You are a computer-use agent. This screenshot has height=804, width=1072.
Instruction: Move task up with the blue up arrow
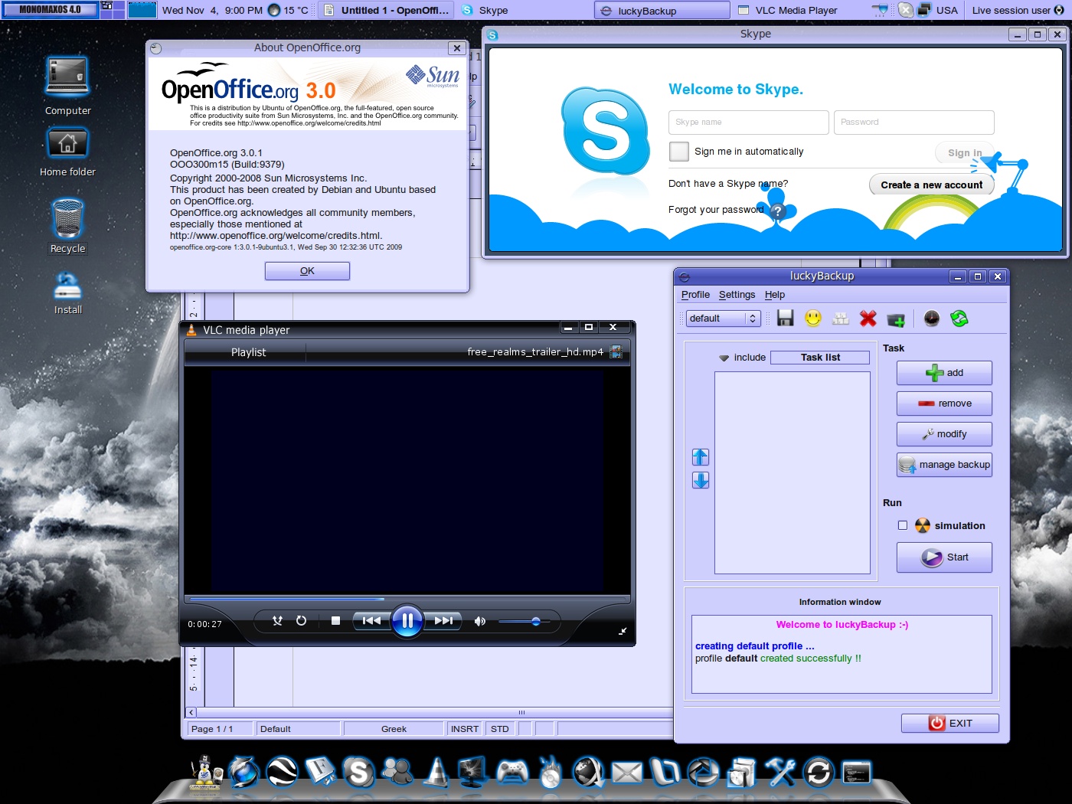coord(701,457)
